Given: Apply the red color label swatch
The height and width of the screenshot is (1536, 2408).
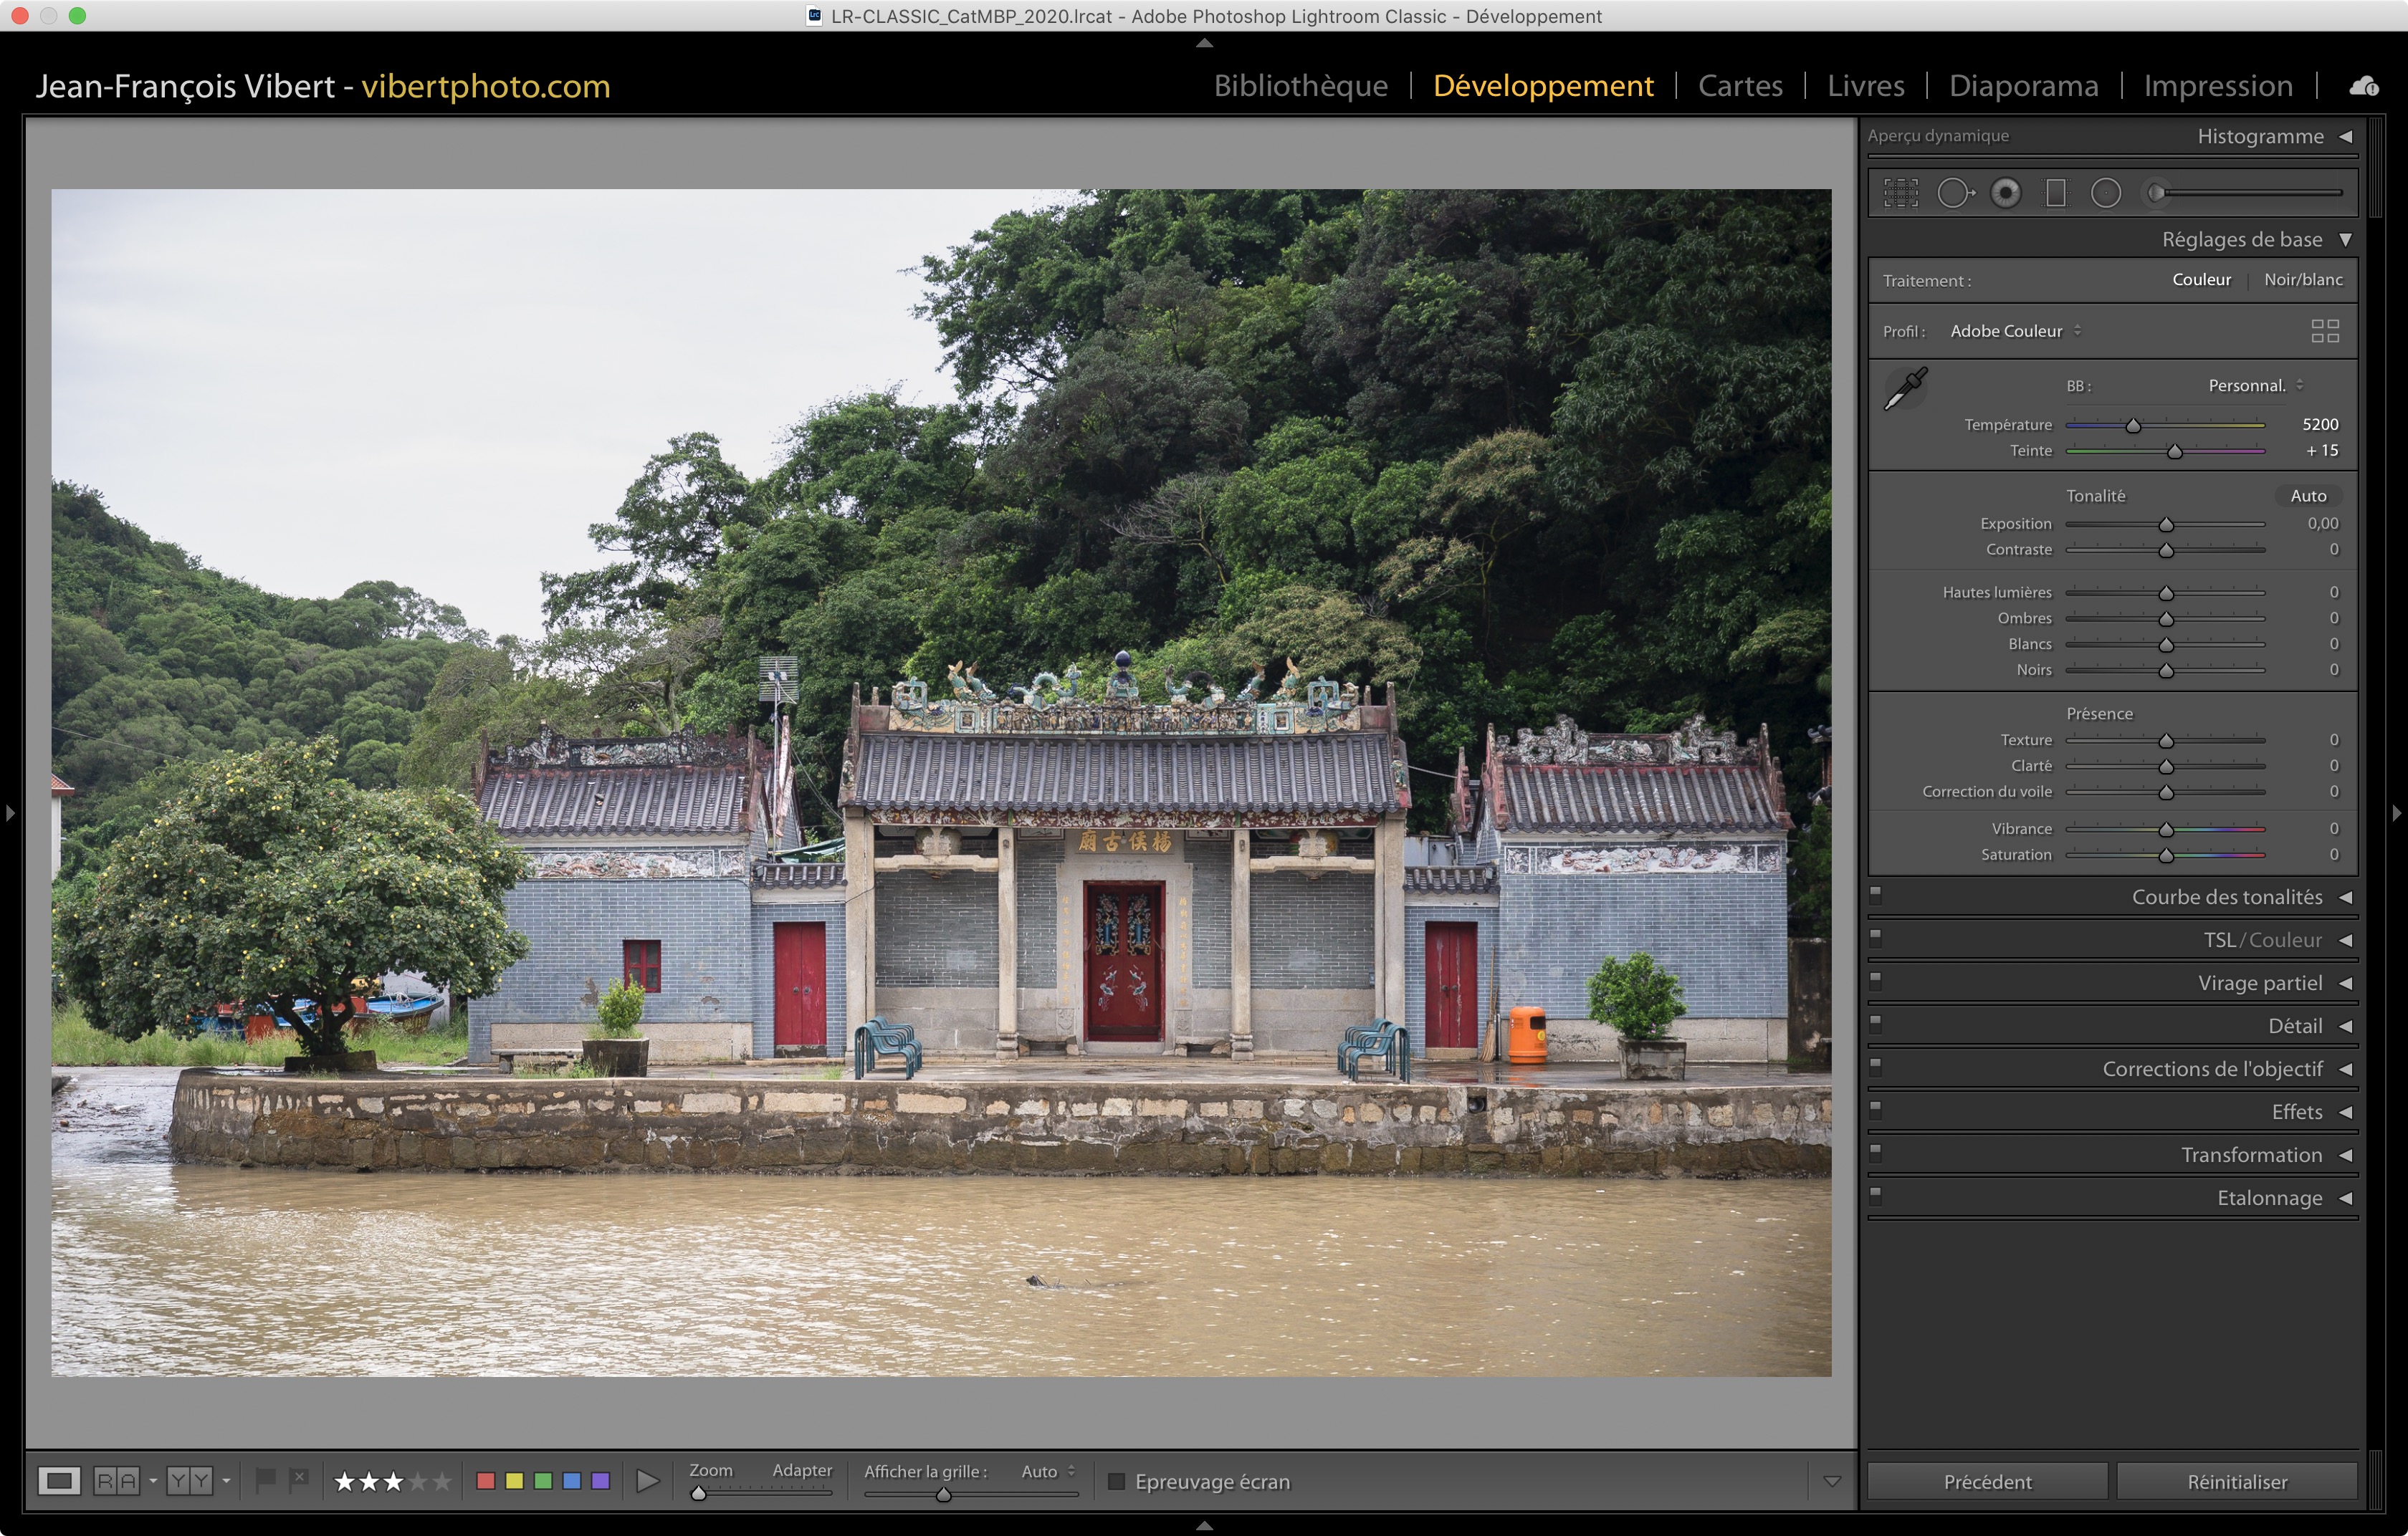Looking at the screenshot, I should point(486,1481).
